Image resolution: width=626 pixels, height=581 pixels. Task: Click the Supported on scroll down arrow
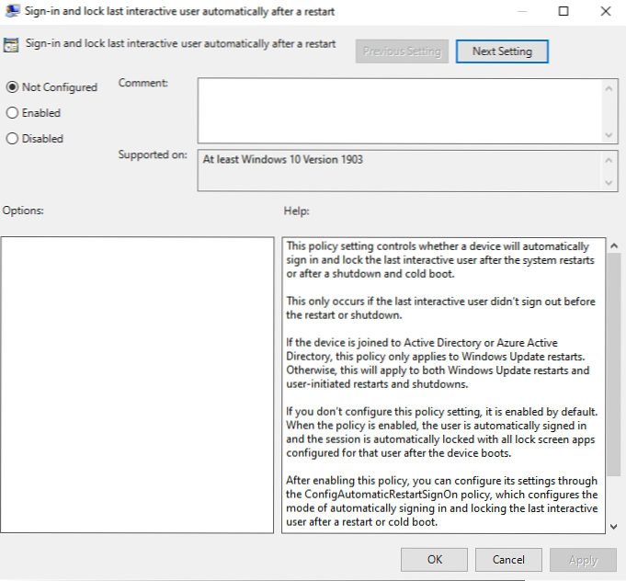[609, 182]
